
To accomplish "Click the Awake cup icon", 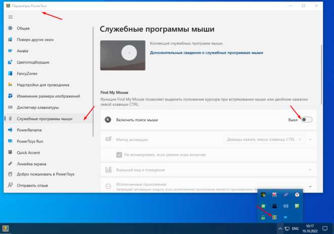I will click(x=10, y=51).
